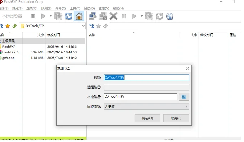Abort operation with X icon

tap(113, 16)
